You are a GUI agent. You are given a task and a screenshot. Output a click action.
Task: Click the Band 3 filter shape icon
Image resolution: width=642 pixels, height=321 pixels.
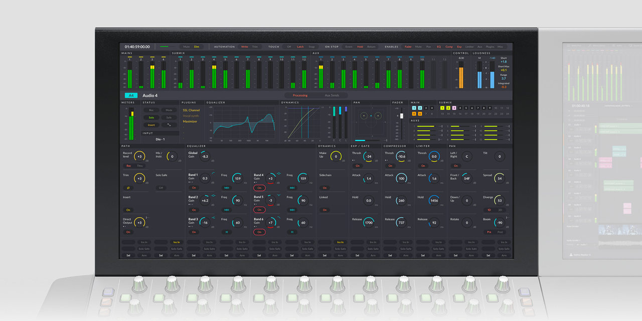[213, 218]
